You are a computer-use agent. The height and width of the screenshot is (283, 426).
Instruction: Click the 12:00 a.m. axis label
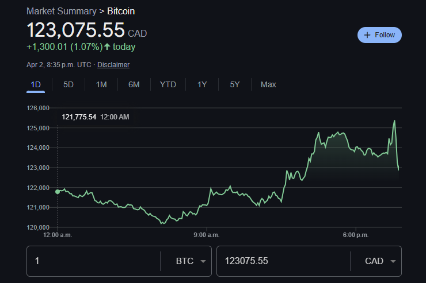pyautogui.click(x=58, y=235)
